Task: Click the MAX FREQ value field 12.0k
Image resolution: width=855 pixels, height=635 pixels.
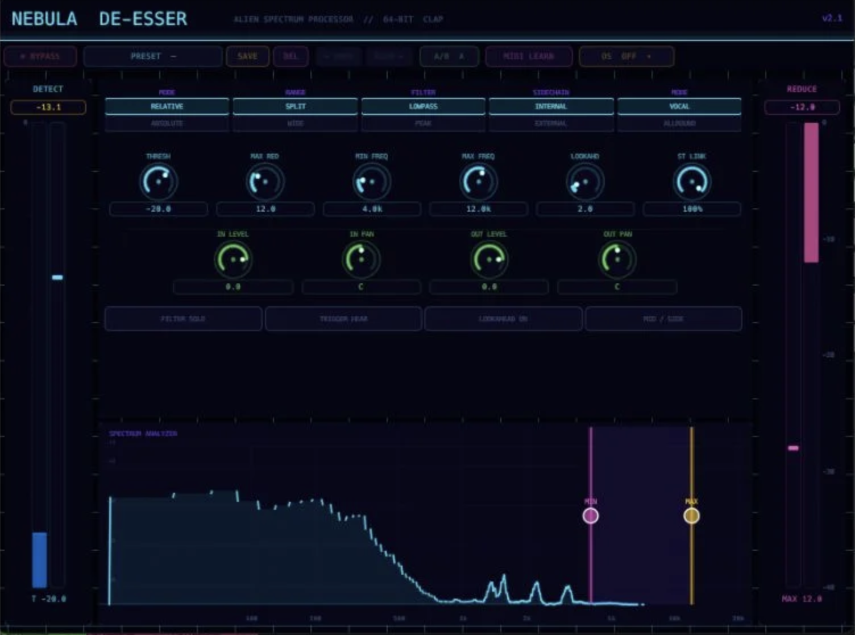Action: pos(479,209)
